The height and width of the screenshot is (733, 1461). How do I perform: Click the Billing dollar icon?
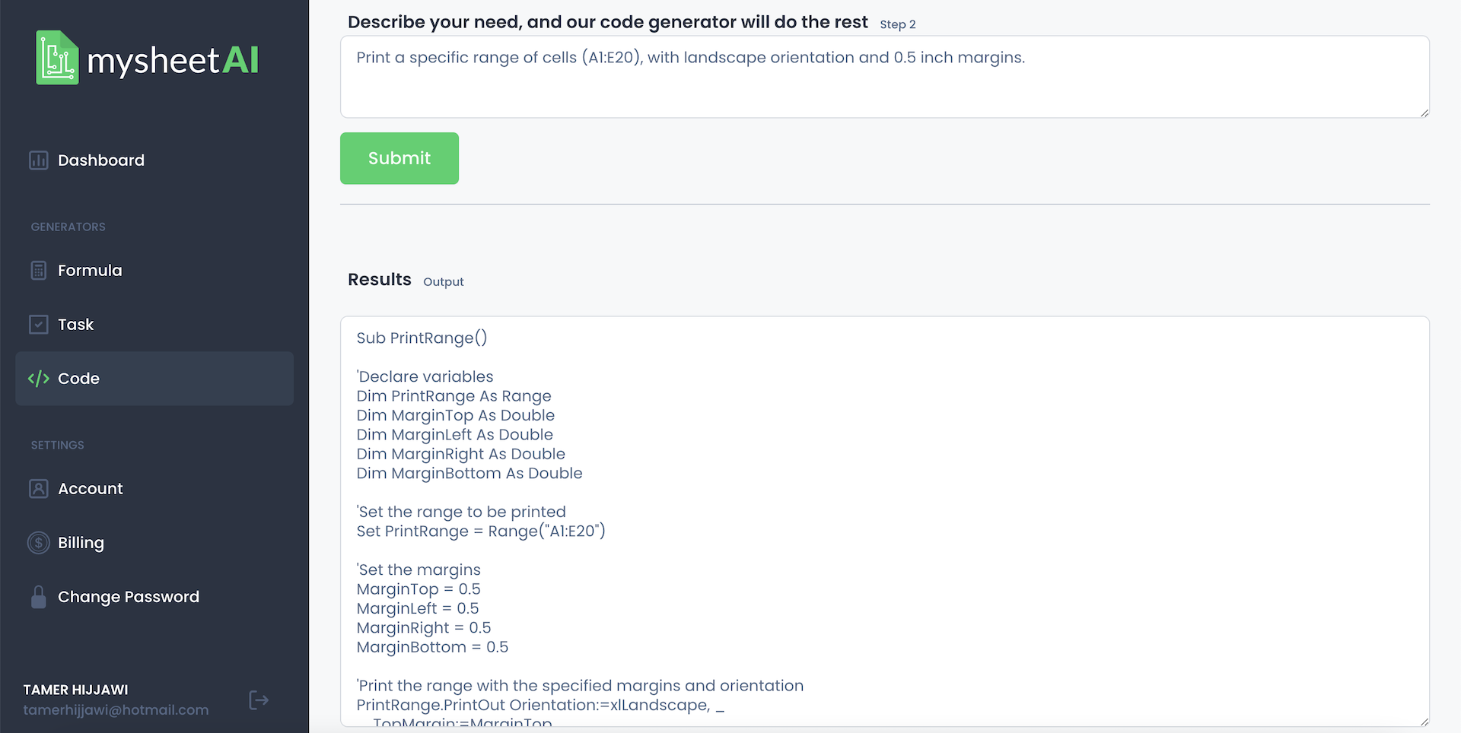[x=39, y=543]
